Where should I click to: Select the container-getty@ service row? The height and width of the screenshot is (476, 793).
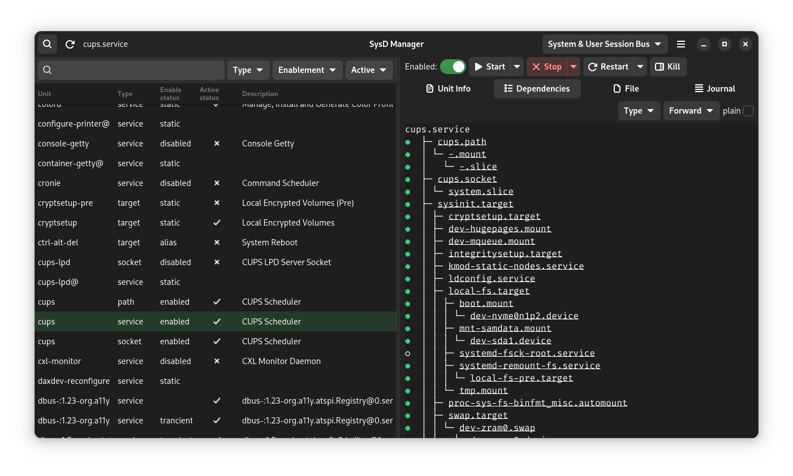pyautogui.click(x=216, y=163)
